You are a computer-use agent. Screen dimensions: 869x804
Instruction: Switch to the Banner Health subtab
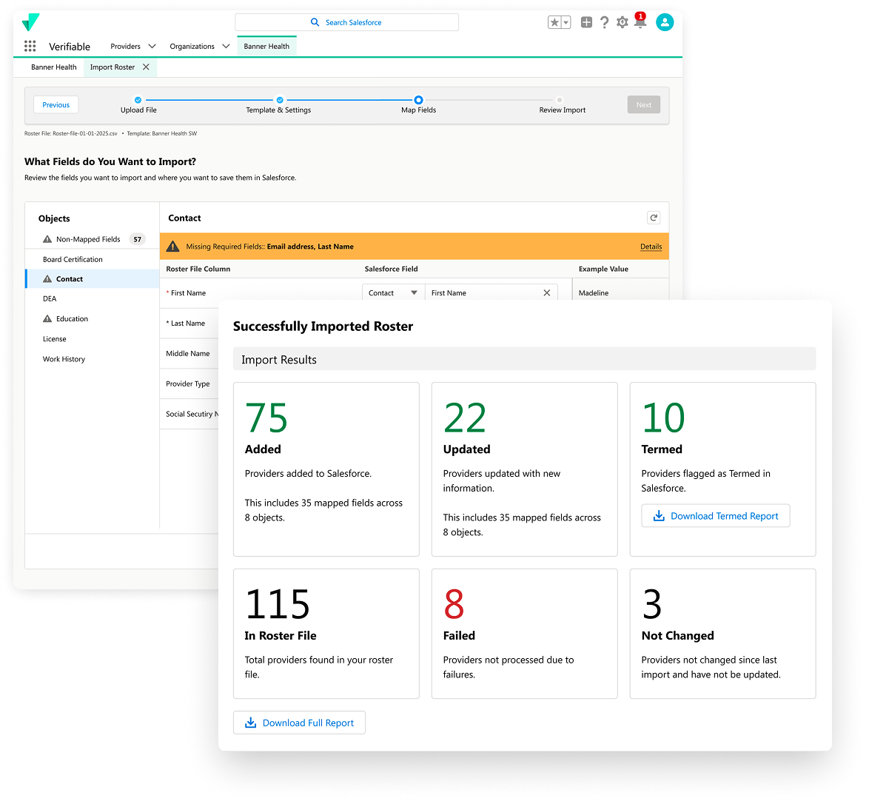tap(54, 67)
